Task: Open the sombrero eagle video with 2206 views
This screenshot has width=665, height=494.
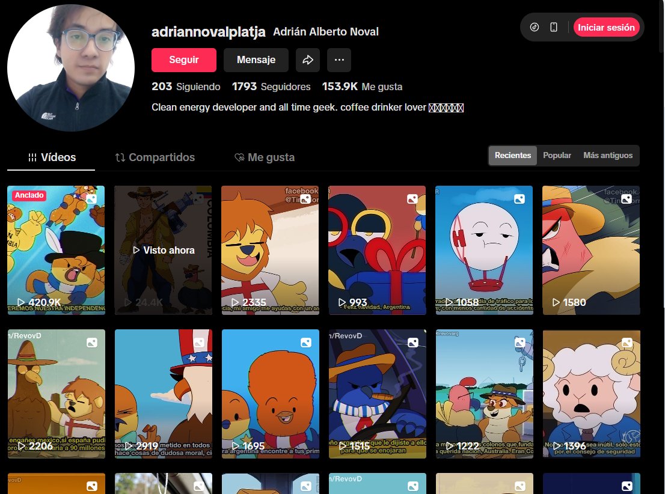Action: [x=57, y=394]
